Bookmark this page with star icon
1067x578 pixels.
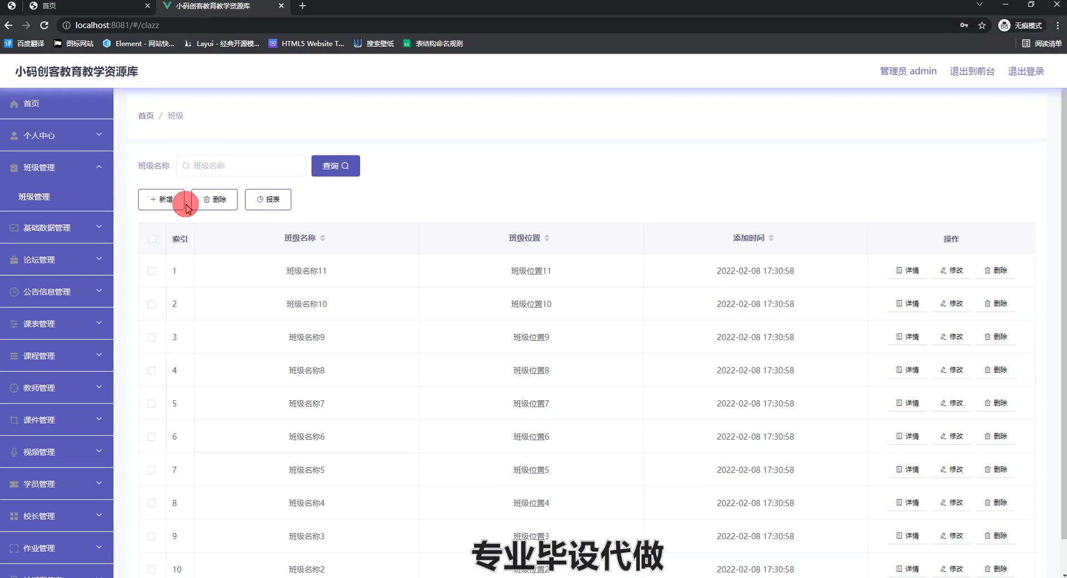[x=982, y=25]
